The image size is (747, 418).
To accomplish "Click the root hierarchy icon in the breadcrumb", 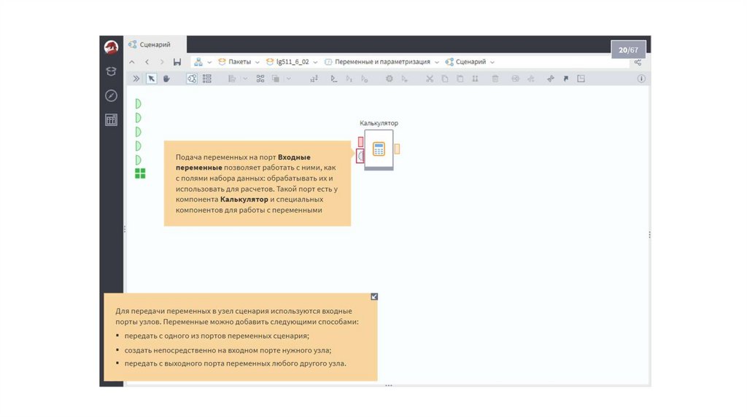I will coord(198,62).
